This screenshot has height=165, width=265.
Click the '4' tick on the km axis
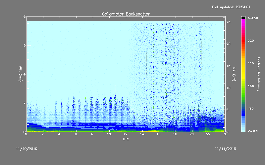point(25,74)
